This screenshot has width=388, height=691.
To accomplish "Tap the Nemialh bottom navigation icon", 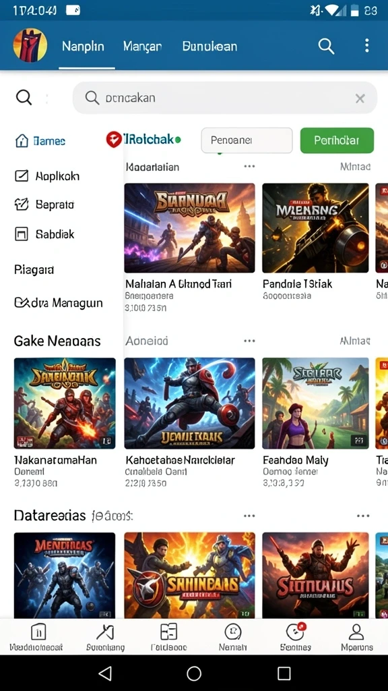I will (232, 637).
